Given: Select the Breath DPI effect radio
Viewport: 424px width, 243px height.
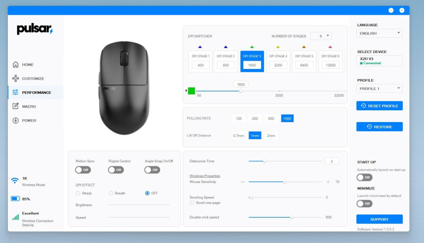Looking at the screenshot, I should pyautogui.click(x=111, y=193).
